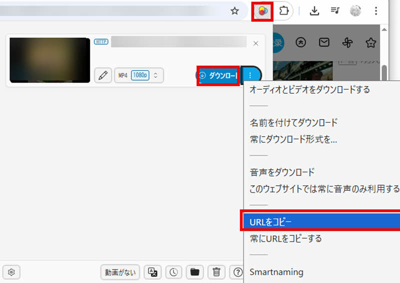Open the video thumbnail preview
Screen dimensions: 400x283
coord(49,60)
